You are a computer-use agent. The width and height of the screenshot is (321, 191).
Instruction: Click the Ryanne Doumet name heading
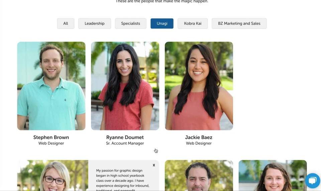tap(125, 137)
